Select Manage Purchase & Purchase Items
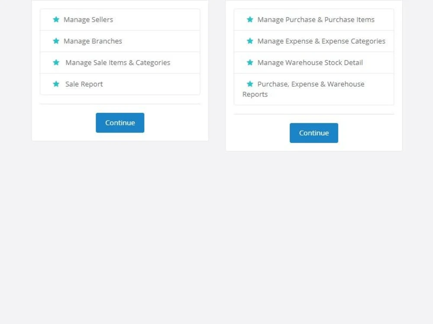Image resolution: width=433 pixels, height=324 pixels. pos(315,19)
